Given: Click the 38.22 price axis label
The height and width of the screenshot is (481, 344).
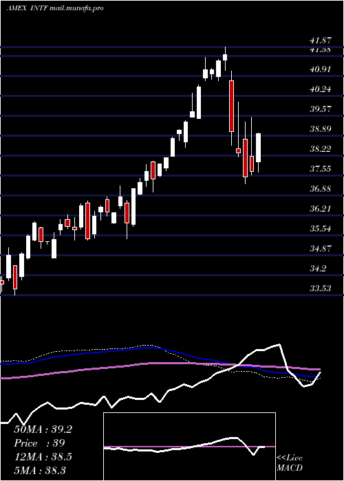Looking at the screenshot, I should 320,149.
